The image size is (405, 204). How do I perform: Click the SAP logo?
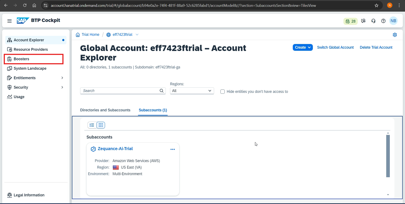tap(23, 20)
